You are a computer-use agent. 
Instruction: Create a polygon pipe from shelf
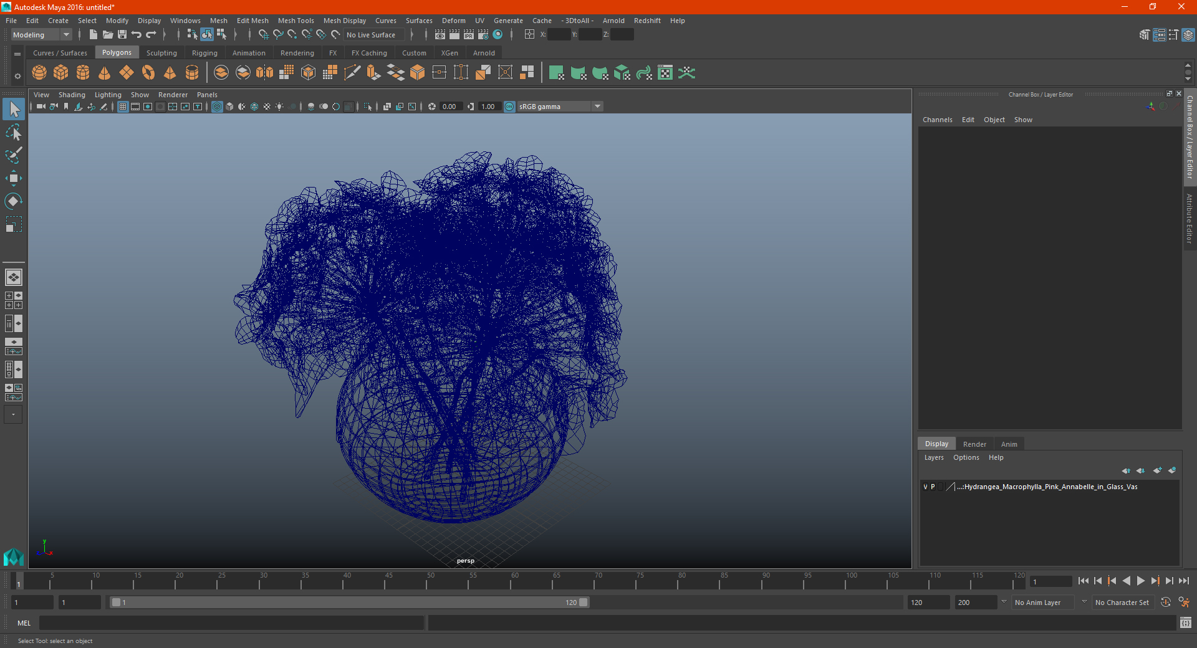192,73
